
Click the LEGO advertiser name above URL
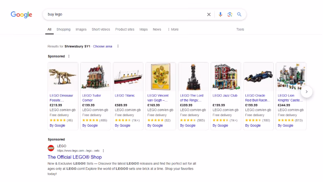pyautogui.click(x=62, y=146)
